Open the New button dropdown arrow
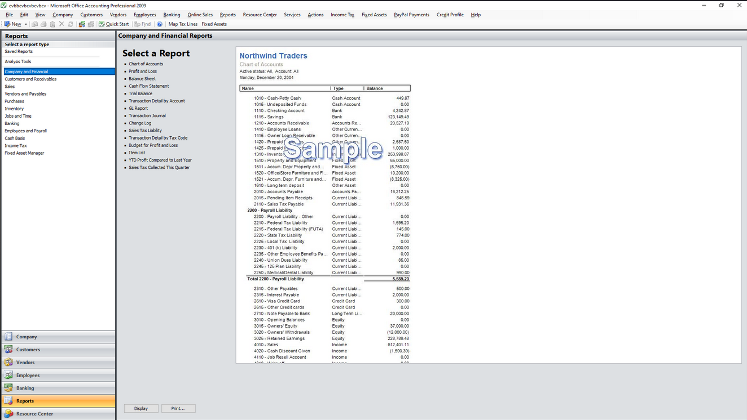Viewport: 747px width, 420px height. (x=26, y=24)
